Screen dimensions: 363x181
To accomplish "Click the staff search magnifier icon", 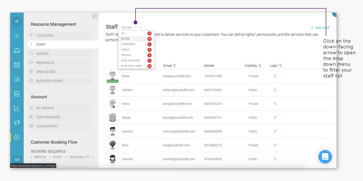I will 141,27.
